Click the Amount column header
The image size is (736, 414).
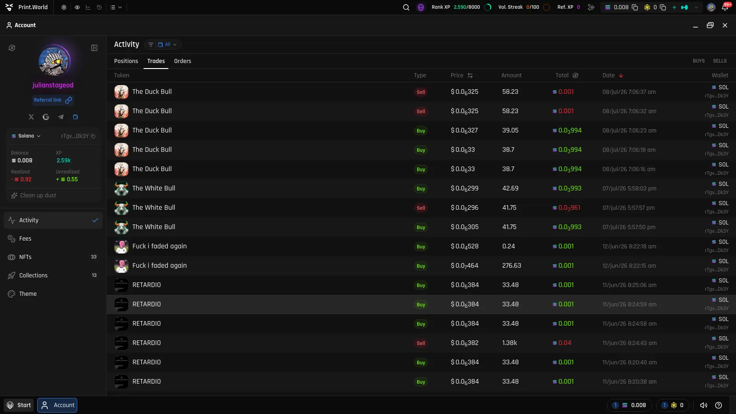click(511, 75)
